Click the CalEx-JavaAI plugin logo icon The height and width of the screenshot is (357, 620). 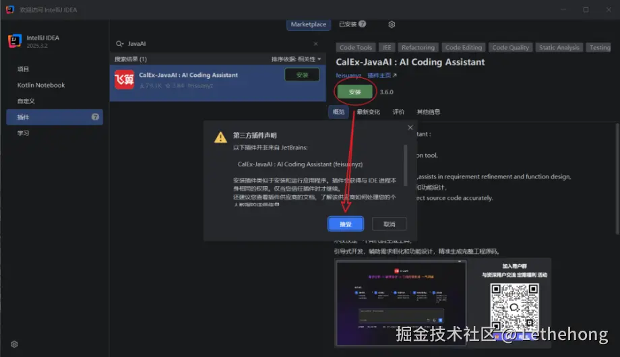(124, 79)
